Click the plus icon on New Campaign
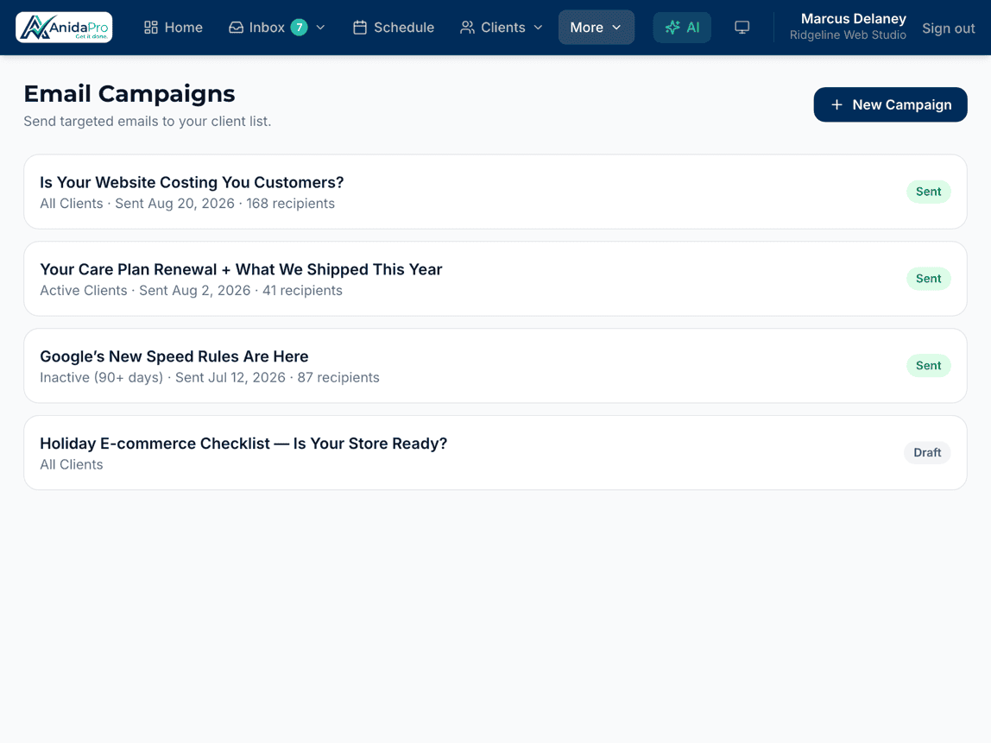 tap(836, 105)
